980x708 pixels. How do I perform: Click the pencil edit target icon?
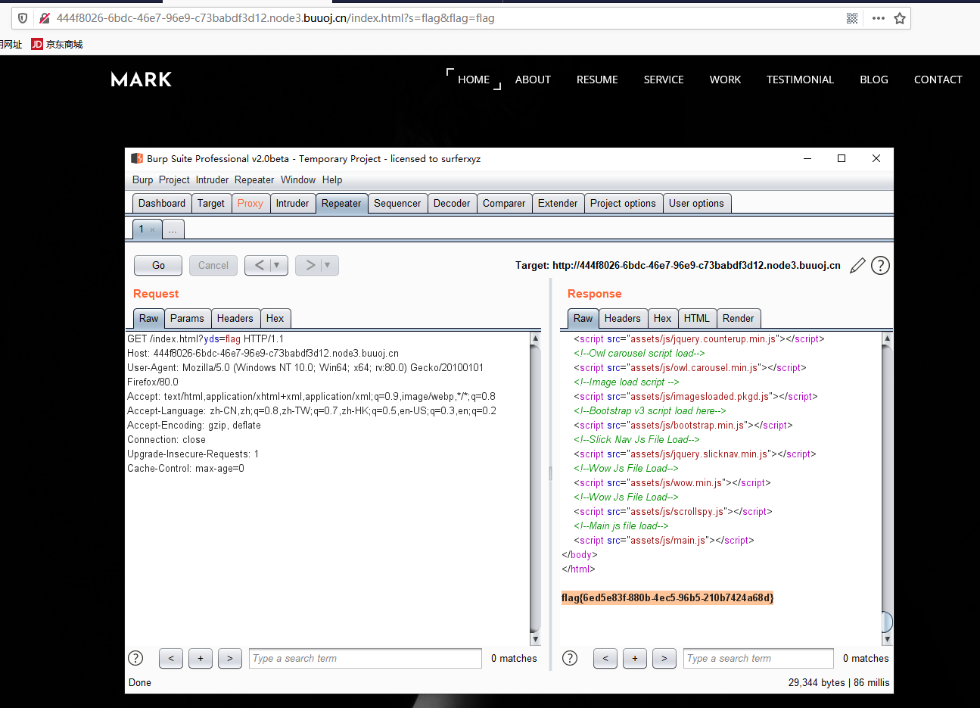click(857, 266)
